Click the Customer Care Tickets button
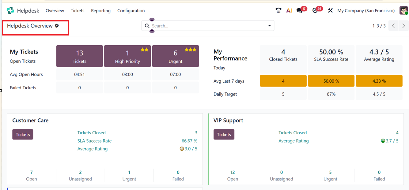This screenshot has height=190, width=409. point(23,135)
